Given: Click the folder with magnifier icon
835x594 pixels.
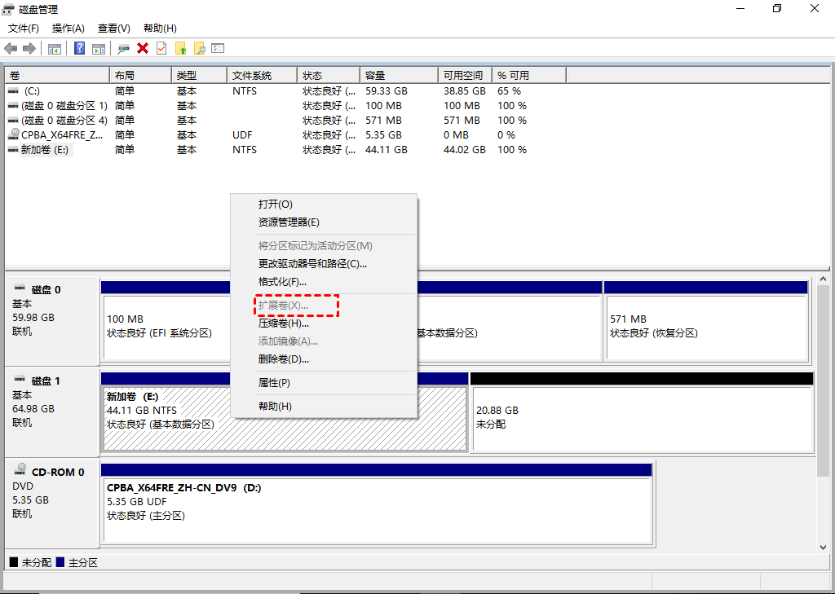Looking at the screenshot, I should (199, 48).
